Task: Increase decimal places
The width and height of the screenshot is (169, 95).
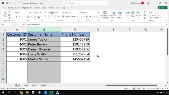Action: coord(94,17)
